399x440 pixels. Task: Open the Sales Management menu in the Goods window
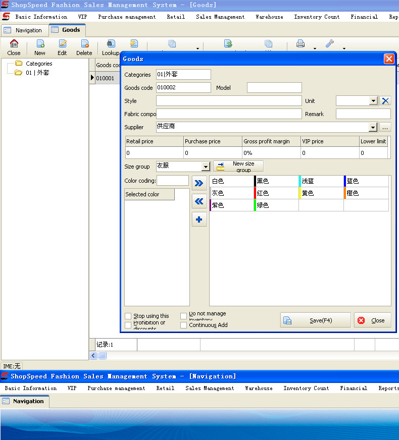pyautogui.click(x=220, y=17)
